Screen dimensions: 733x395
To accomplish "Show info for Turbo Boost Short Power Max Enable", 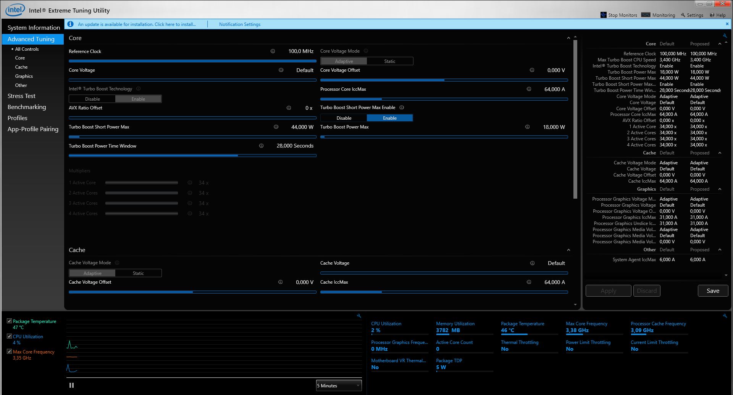I will (x=401, y=108).
